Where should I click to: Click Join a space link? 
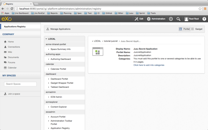14,94
